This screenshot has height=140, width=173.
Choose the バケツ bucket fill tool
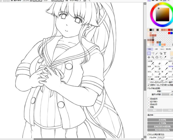[x=170, y=73]
